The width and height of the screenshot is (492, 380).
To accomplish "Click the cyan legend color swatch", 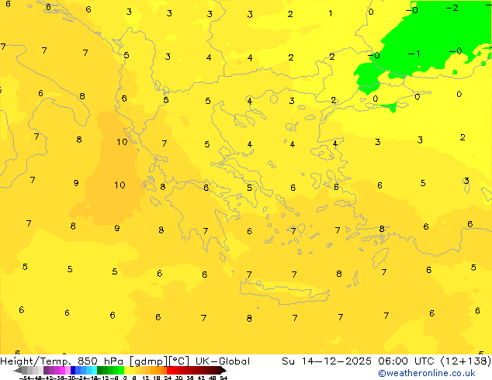I will (x=94, y=370).
